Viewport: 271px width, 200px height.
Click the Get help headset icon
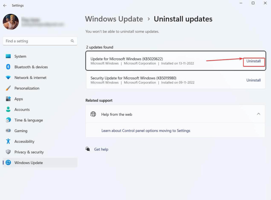point(88,149)
